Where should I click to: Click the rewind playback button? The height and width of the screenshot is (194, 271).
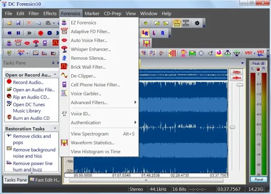pyautogui.click(x=9, y=33)
